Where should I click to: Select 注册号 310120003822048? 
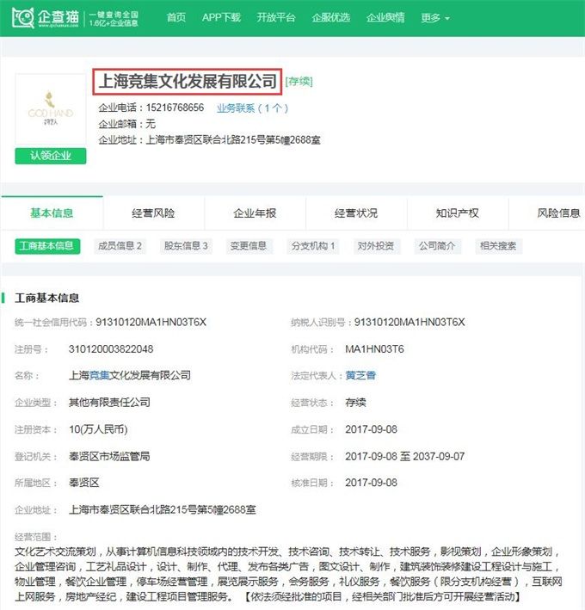111,349
